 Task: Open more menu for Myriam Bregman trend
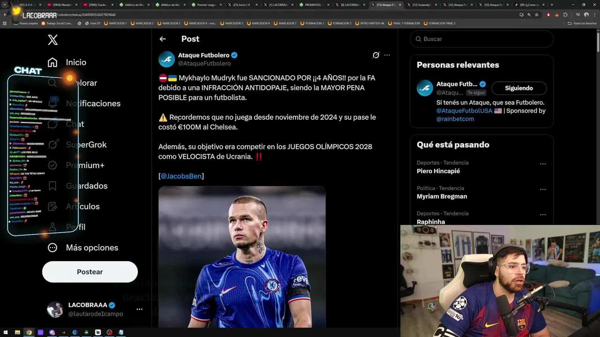coord(543,189)
